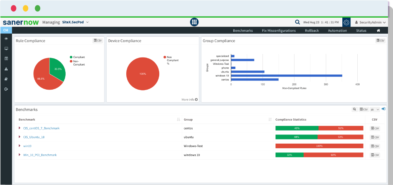Open settings gear icon
Viewport: 393px width, 185px height.
(347, 22)
